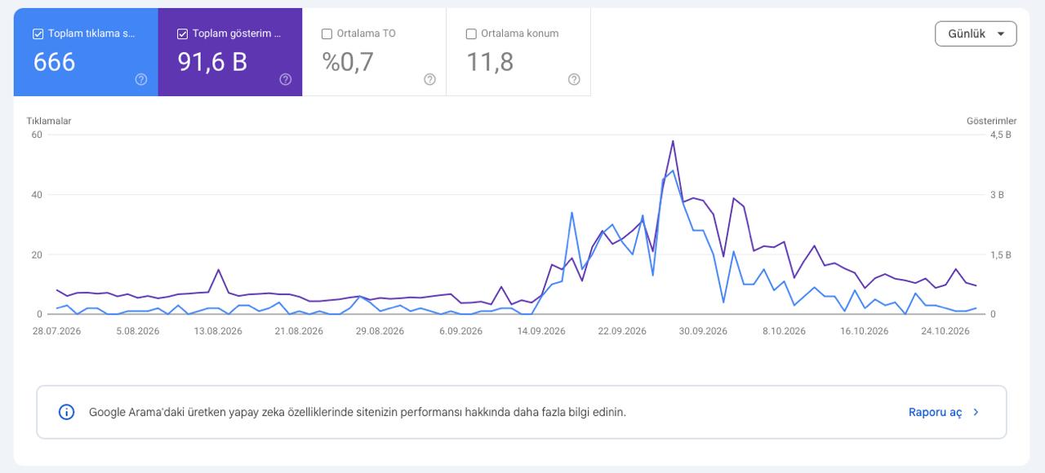1045x473 pixels.
Task: Click the 40 clicks axis value
Action: [x=37, y=195]
